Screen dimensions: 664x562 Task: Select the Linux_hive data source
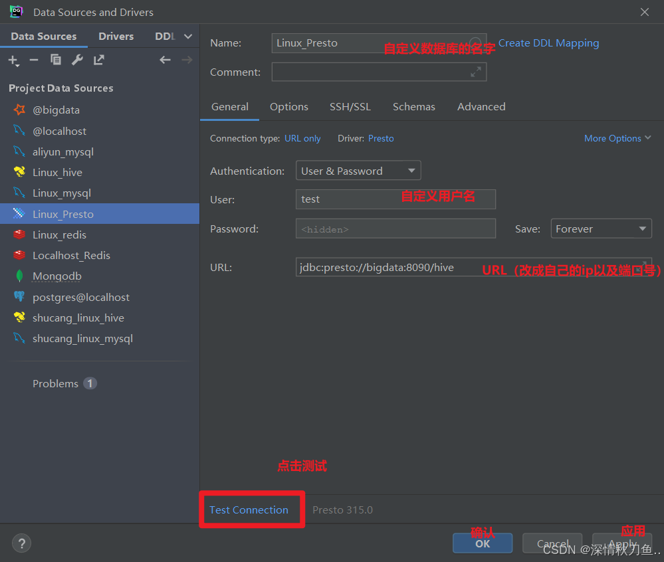pyautogui.click(x=100, y=172)
